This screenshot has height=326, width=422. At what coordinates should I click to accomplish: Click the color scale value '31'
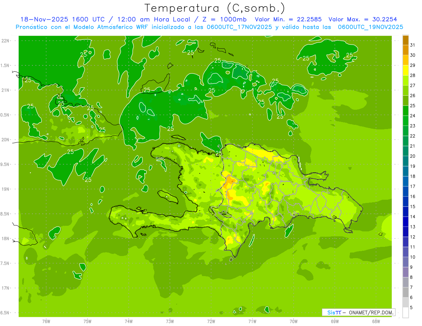[413, 45]
